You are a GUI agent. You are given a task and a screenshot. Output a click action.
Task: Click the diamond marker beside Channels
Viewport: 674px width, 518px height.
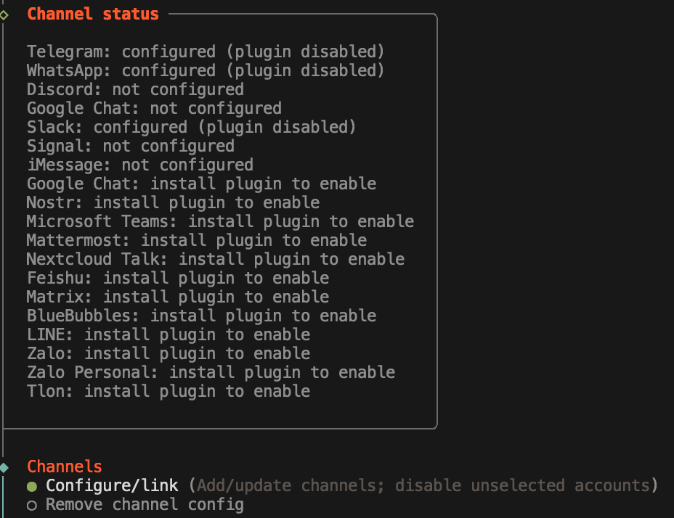point(4,466)
